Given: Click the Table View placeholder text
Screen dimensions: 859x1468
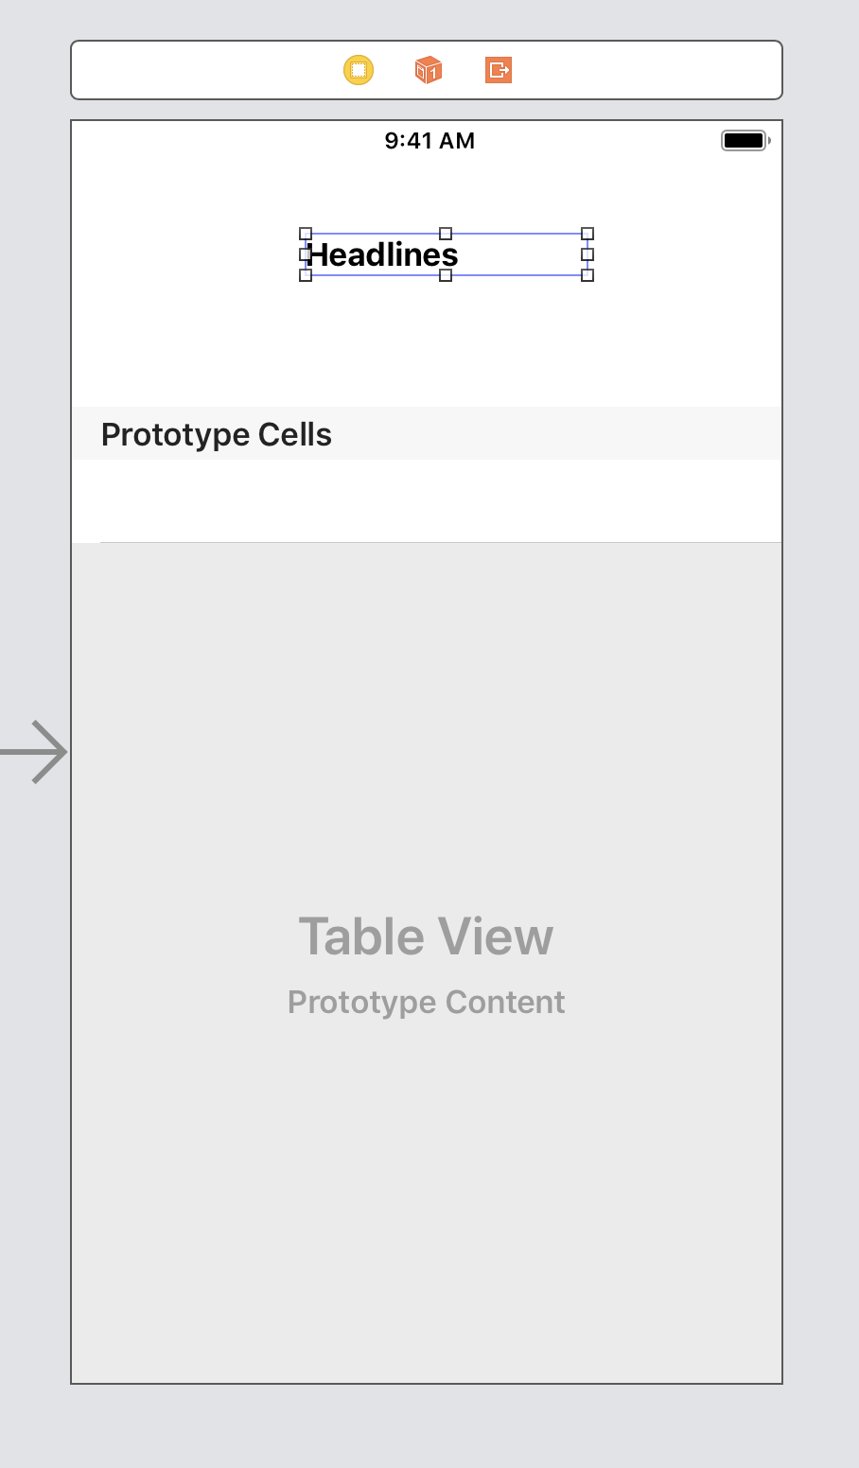Looking at the screenshot, I should point(426,936).
